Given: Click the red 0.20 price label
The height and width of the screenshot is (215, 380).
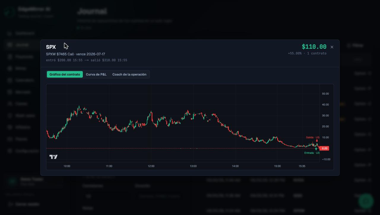Looking at the screenshot, I should click(324, 148).
